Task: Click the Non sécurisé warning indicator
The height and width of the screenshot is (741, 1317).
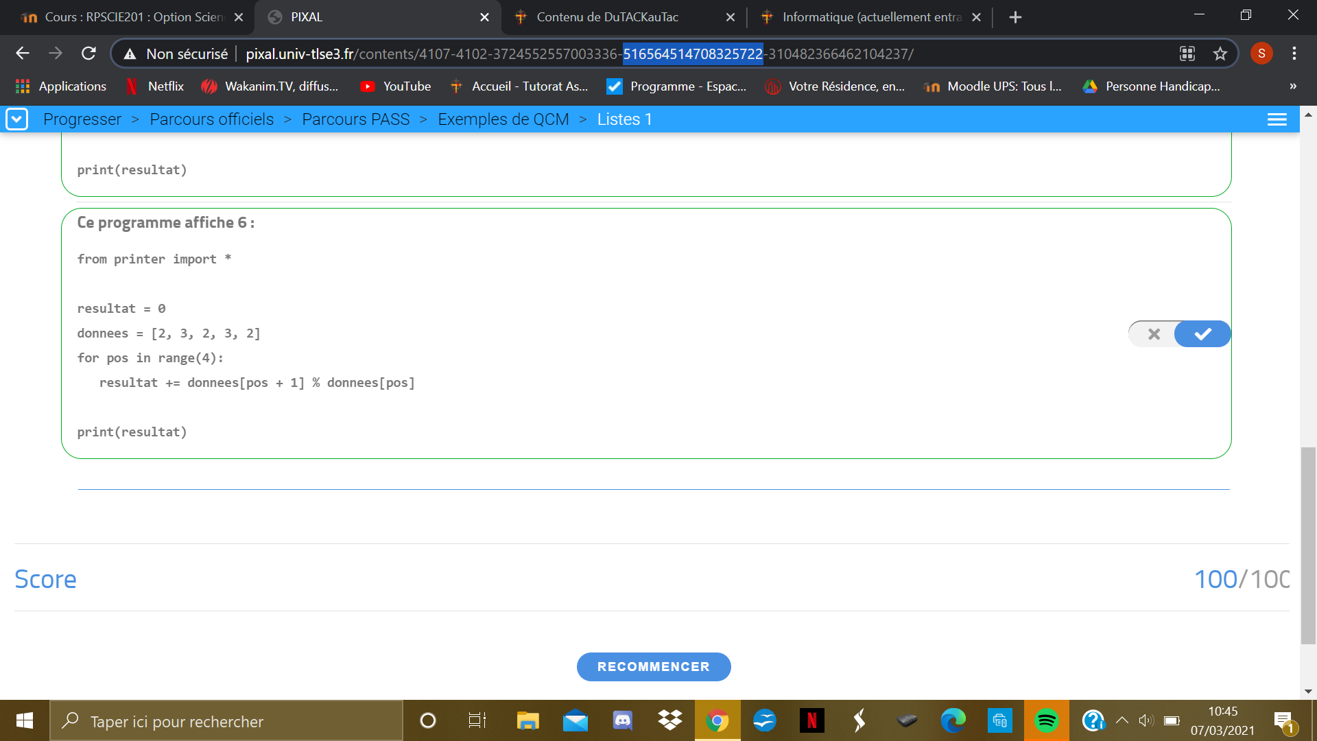Action: pos(177,54)
